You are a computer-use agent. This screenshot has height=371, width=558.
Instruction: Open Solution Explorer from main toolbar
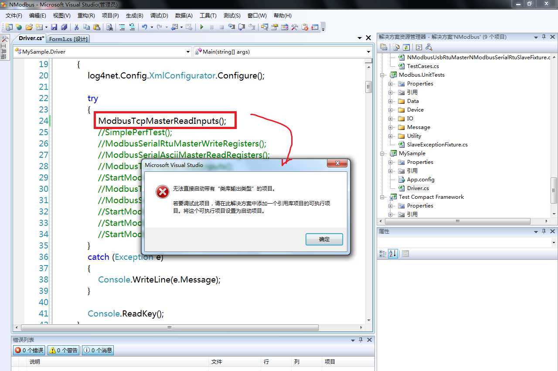(x=264, y=27)
